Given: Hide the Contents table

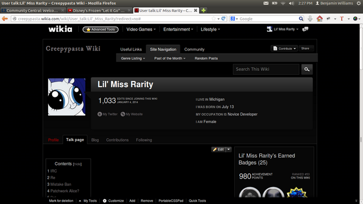Looking at the screenshot, I should click(x=77, y=164).
